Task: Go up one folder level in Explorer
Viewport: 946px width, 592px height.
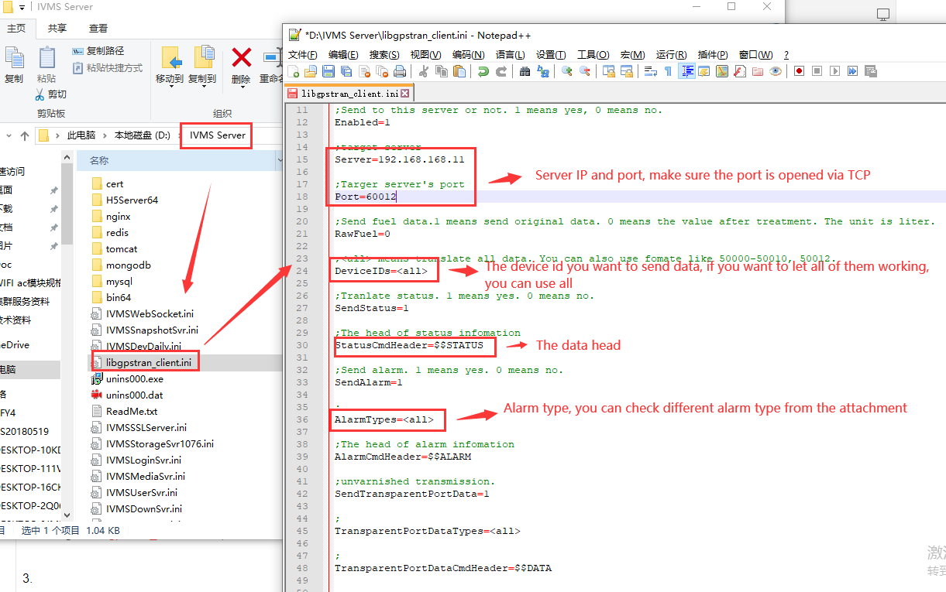Action: pos(24,135)
